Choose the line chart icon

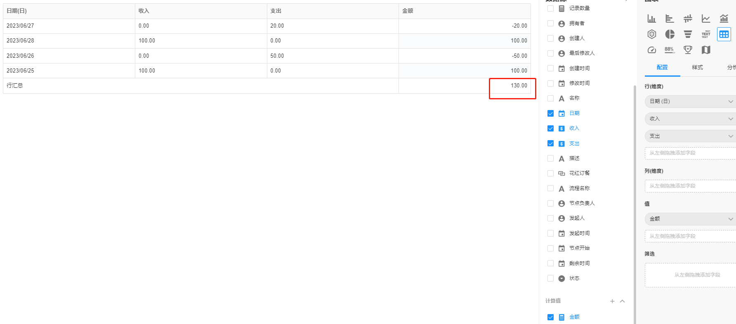706,19
